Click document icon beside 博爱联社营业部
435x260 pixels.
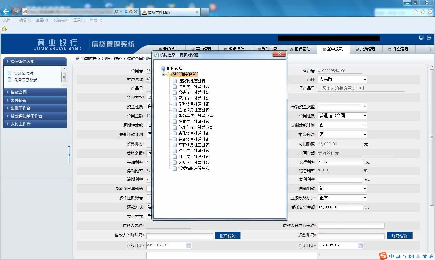coord(175,81)
